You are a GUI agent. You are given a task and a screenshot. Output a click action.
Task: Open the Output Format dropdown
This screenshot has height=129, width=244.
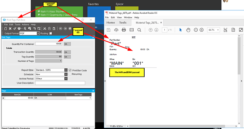[x=38, y=33]
